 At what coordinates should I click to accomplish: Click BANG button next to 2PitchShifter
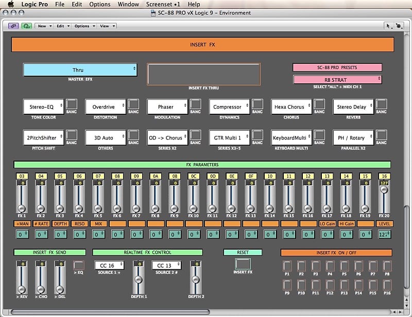click(x=72, y=135)
